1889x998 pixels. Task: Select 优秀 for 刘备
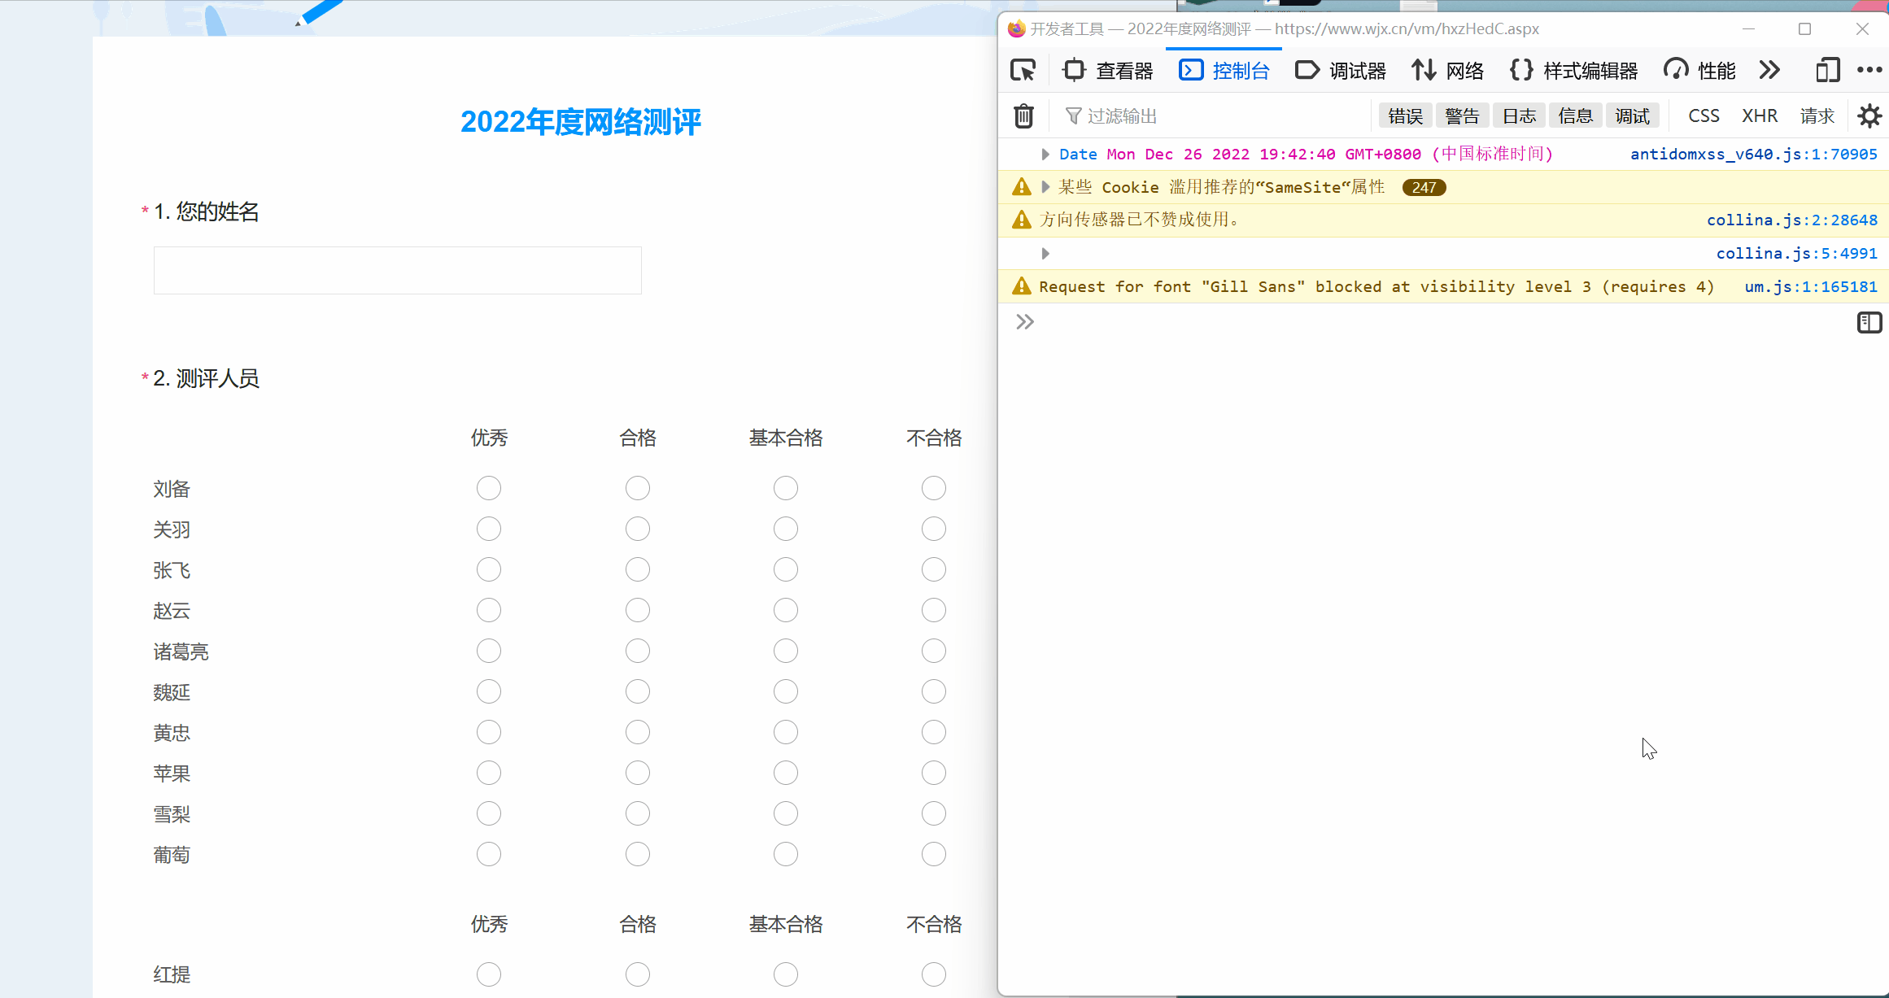489,488
